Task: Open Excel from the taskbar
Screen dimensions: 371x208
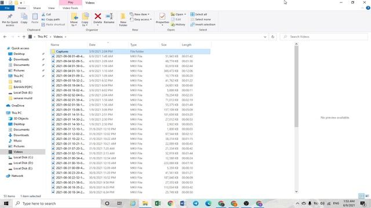Action: point(158,203)
